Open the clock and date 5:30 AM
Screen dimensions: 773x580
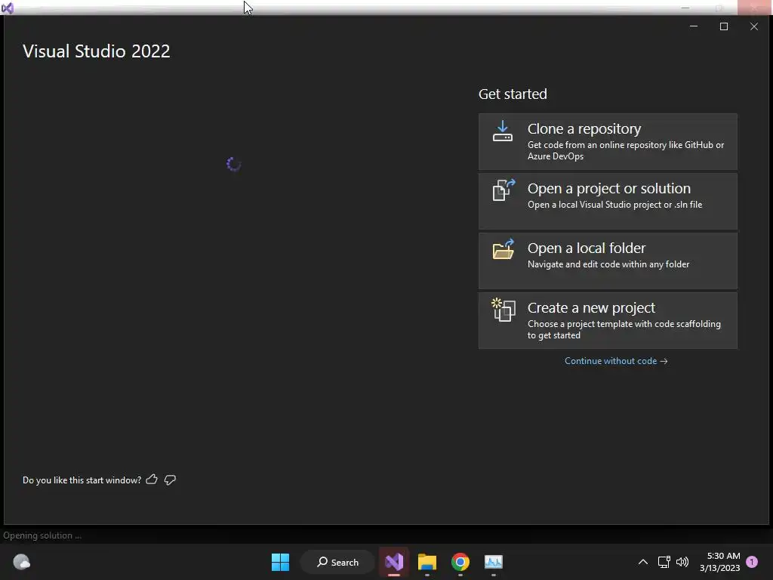[x=719, y=562]
